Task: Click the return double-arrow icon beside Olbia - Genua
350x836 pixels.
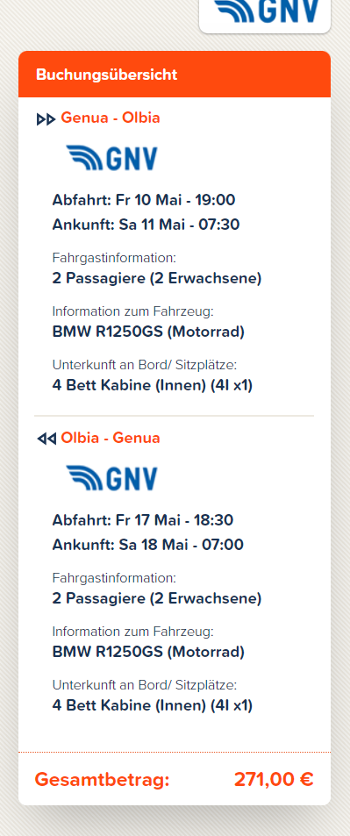Action: pyautogui.click(x=46, y=439)
